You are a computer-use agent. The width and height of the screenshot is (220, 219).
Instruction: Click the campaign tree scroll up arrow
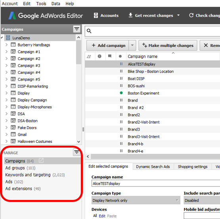tap(78, 37)
